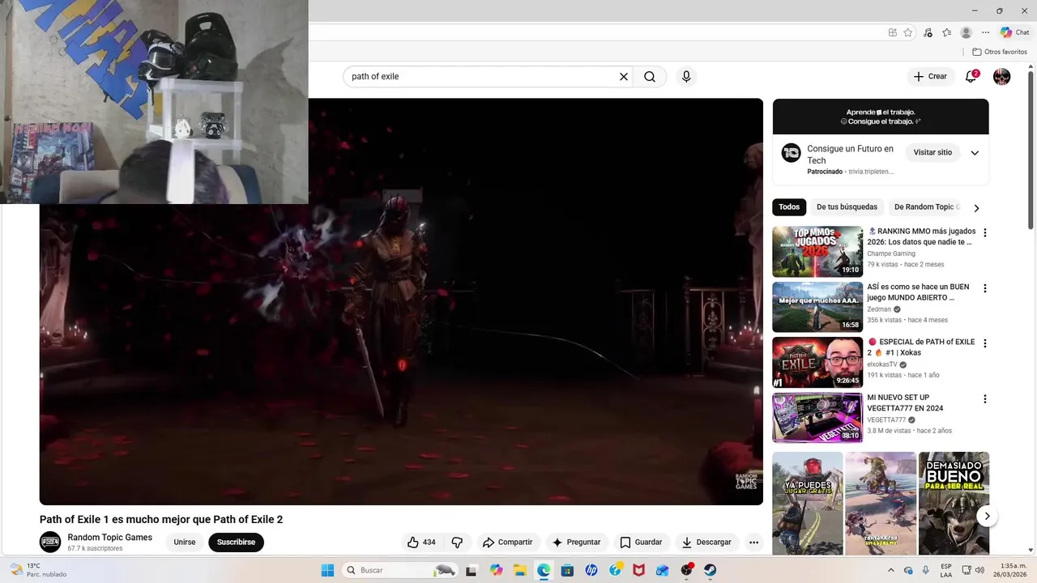Show next Shorts with arrow button
The height and width of the screenshot is (583, 1037).
[986, 516]
